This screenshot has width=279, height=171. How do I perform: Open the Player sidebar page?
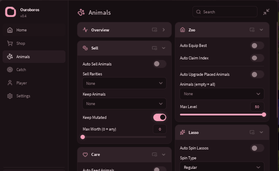(34, 83)
